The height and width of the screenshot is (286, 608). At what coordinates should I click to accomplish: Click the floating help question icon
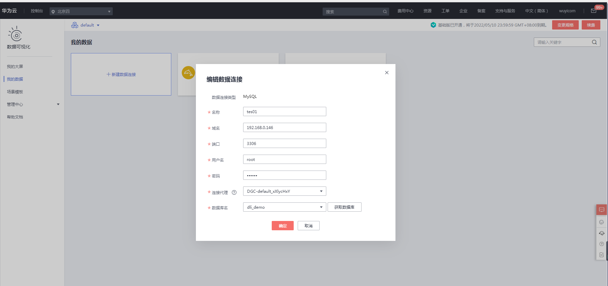[x=601, y=244]
